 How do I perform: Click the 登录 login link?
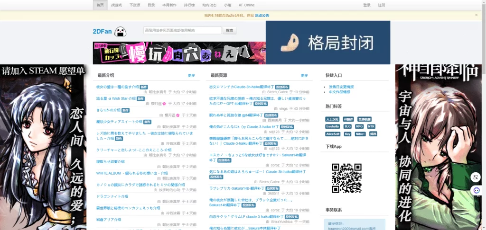pos(366,5)
